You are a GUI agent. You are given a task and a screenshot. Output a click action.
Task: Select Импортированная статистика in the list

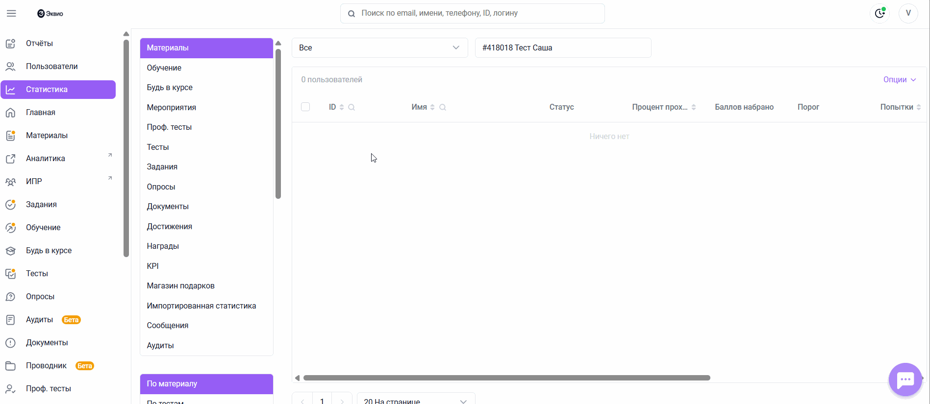(206, 306)
